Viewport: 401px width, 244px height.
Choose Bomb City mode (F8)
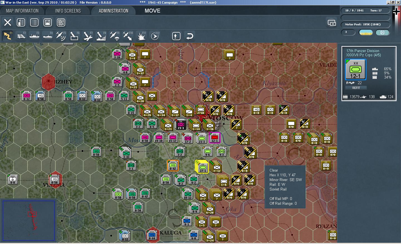coord(101,36)
